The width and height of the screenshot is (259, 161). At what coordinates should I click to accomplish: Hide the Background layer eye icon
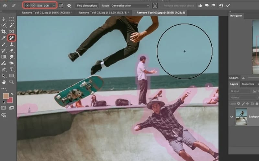tap(231, 117)
